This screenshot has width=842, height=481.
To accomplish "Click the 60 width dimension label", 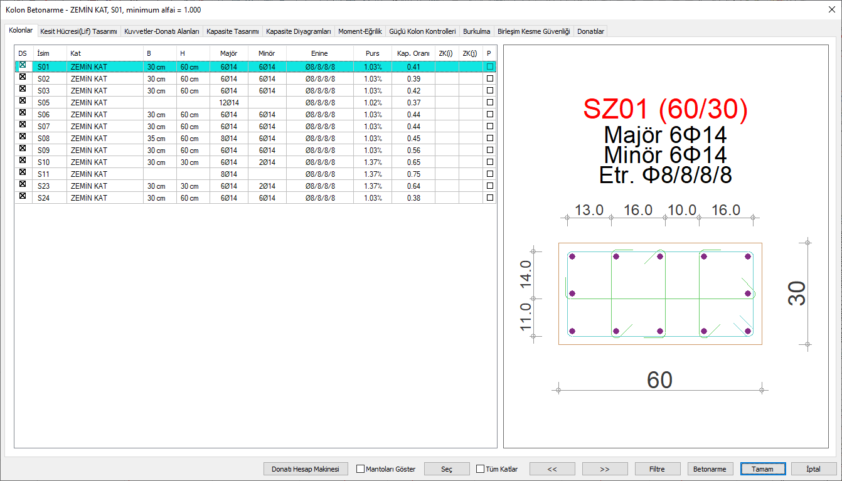I will tap(659, 380).
